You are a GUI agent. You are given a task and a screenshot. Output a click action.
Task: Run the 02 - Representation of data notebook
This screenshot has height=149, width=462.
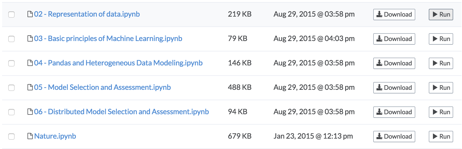[441, 15]
